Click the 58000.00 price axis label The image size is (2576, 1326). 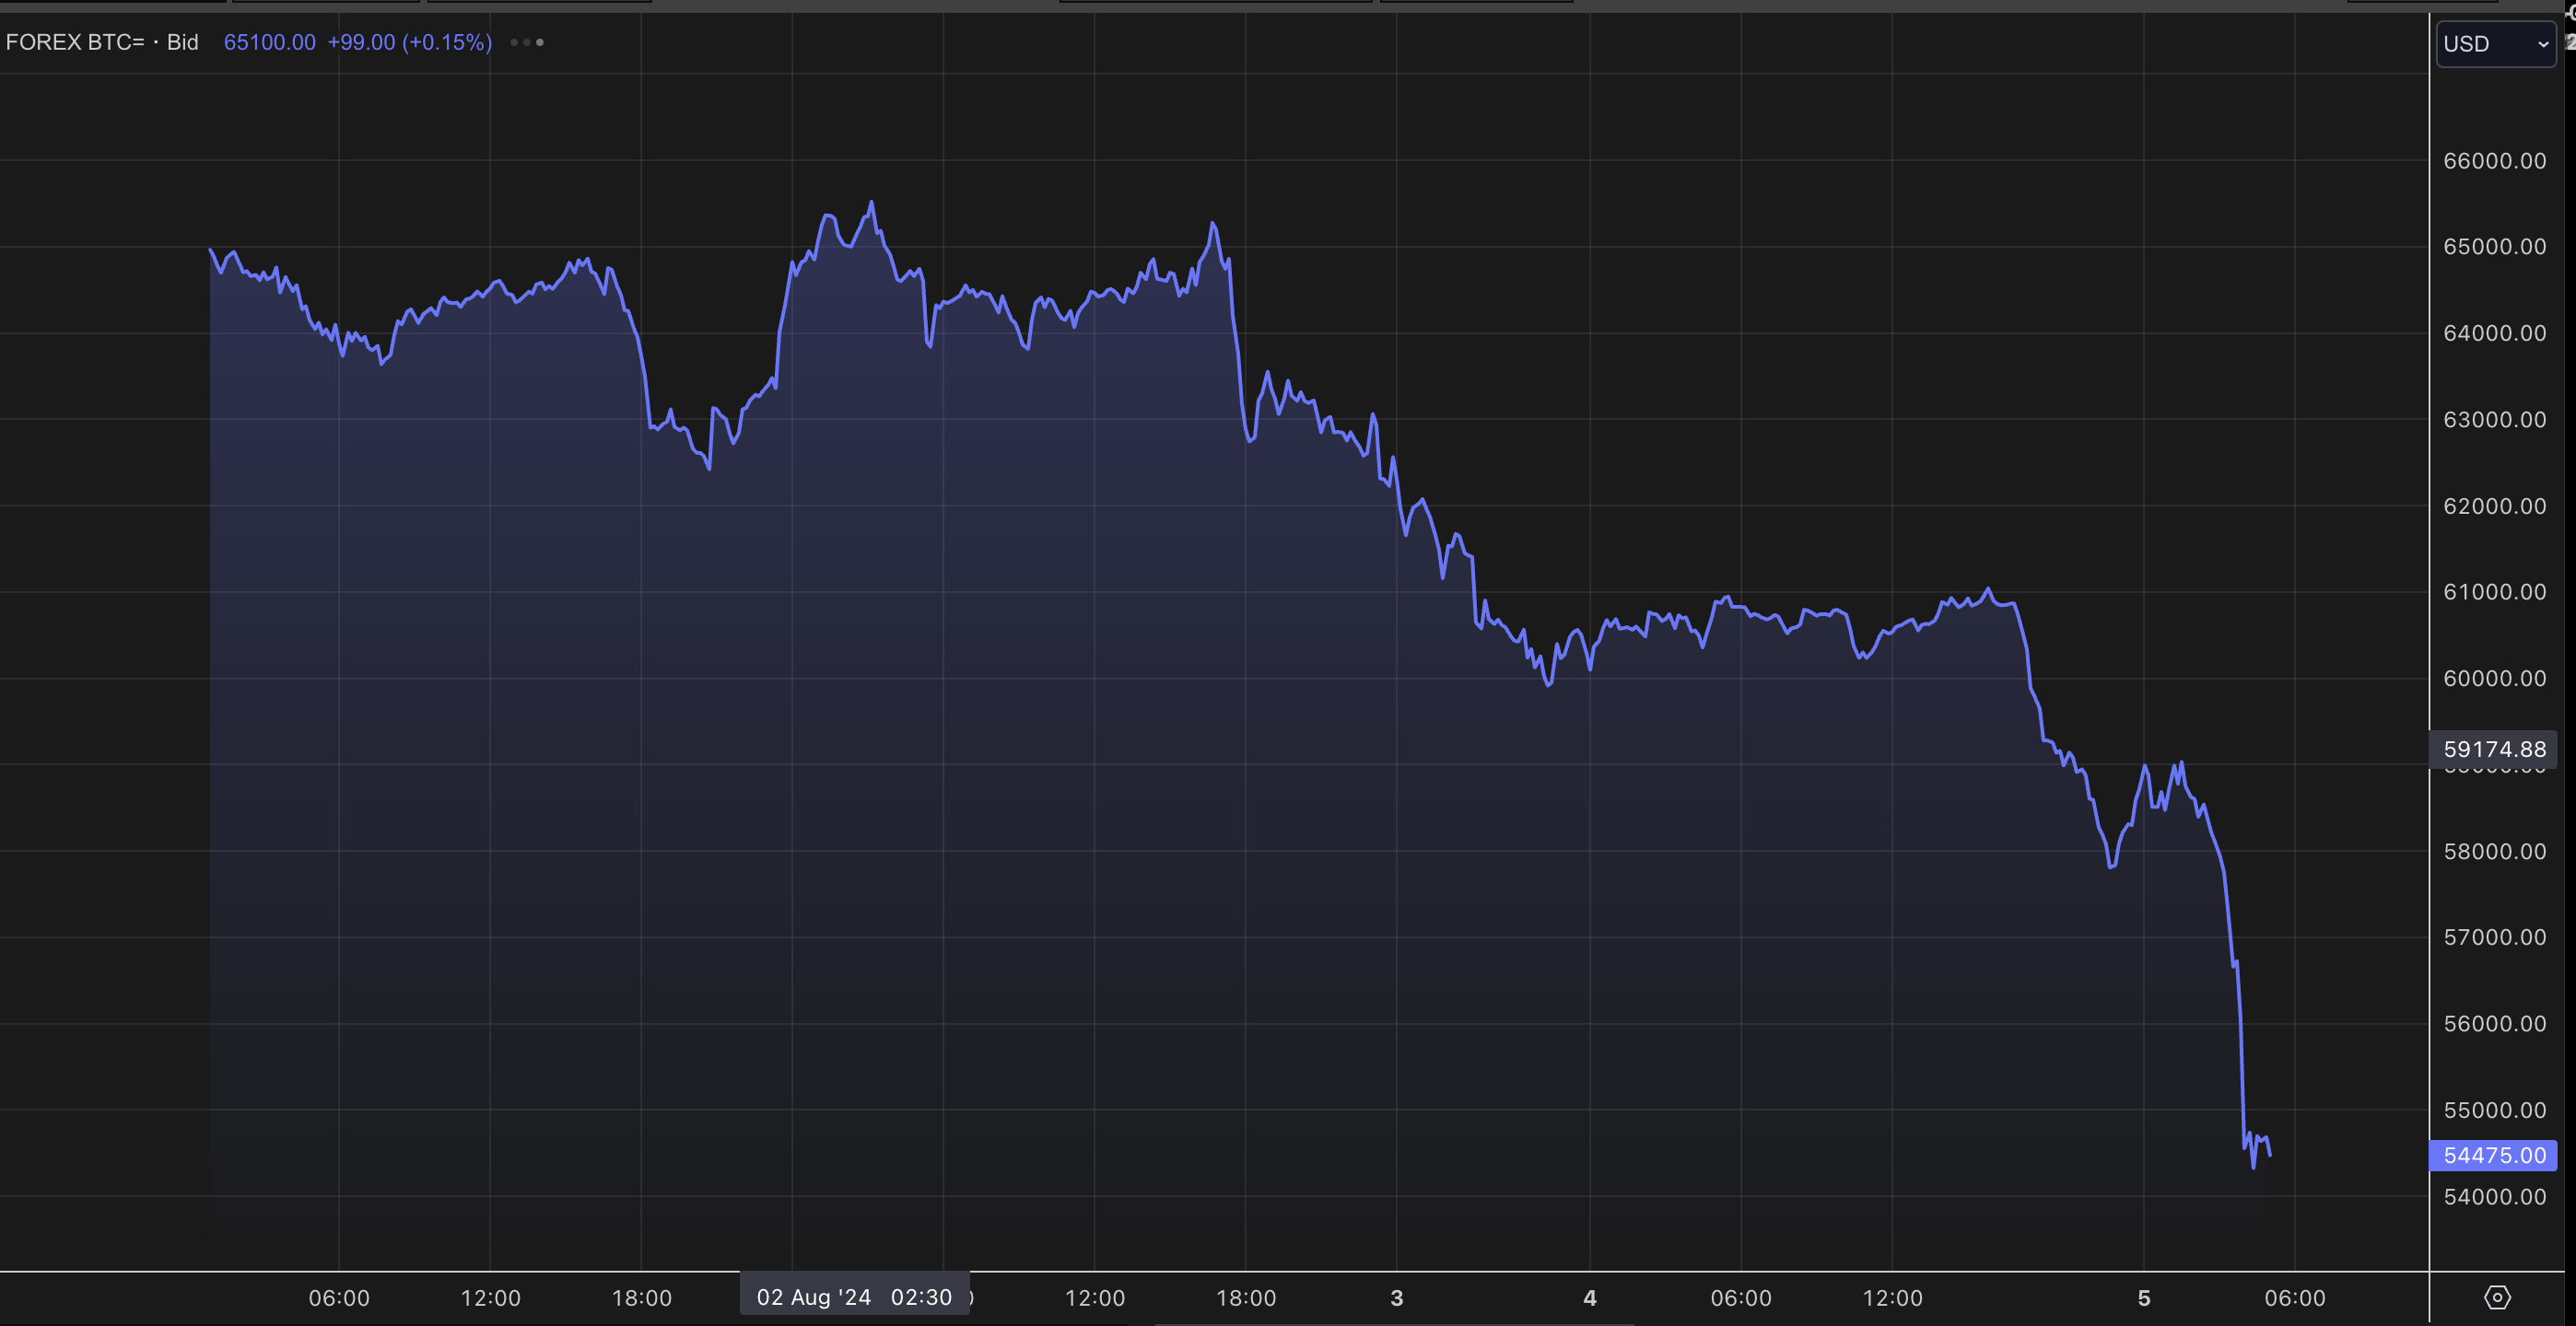2494,852
